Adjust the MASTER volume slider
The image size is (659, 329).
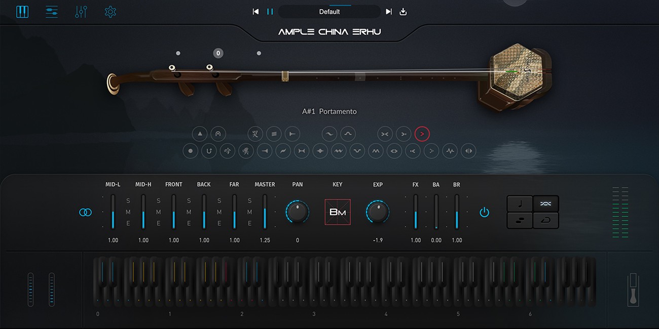(x=265, y=212)
